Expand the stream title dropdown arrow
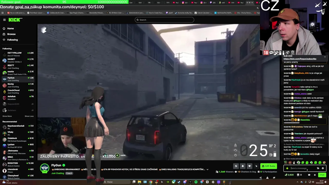The width and height of the screenshot is (329, 185). click(x=207, y=170)
